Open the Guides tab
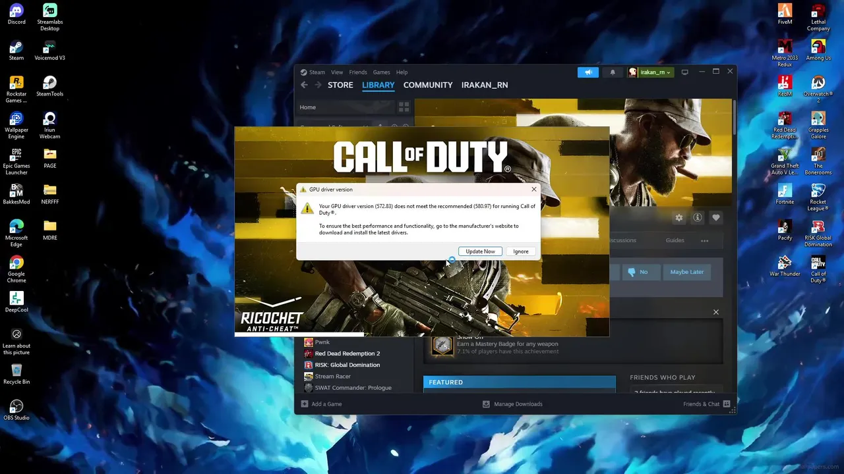The image size is (844, 474). (675, 240)
